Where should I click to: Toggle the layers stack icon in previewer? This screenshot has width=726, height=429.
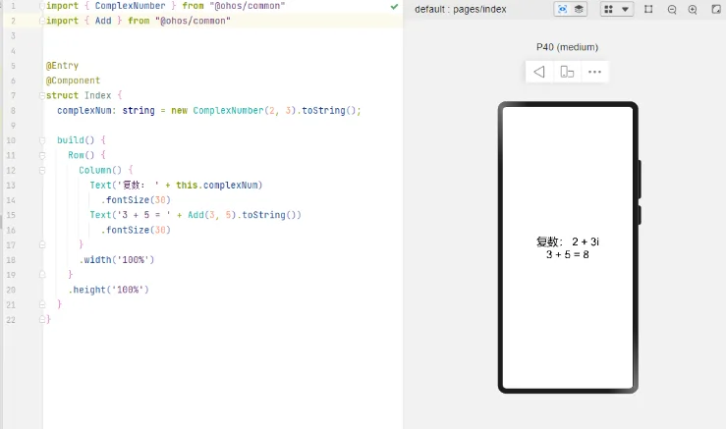click(x=579, y=9)
